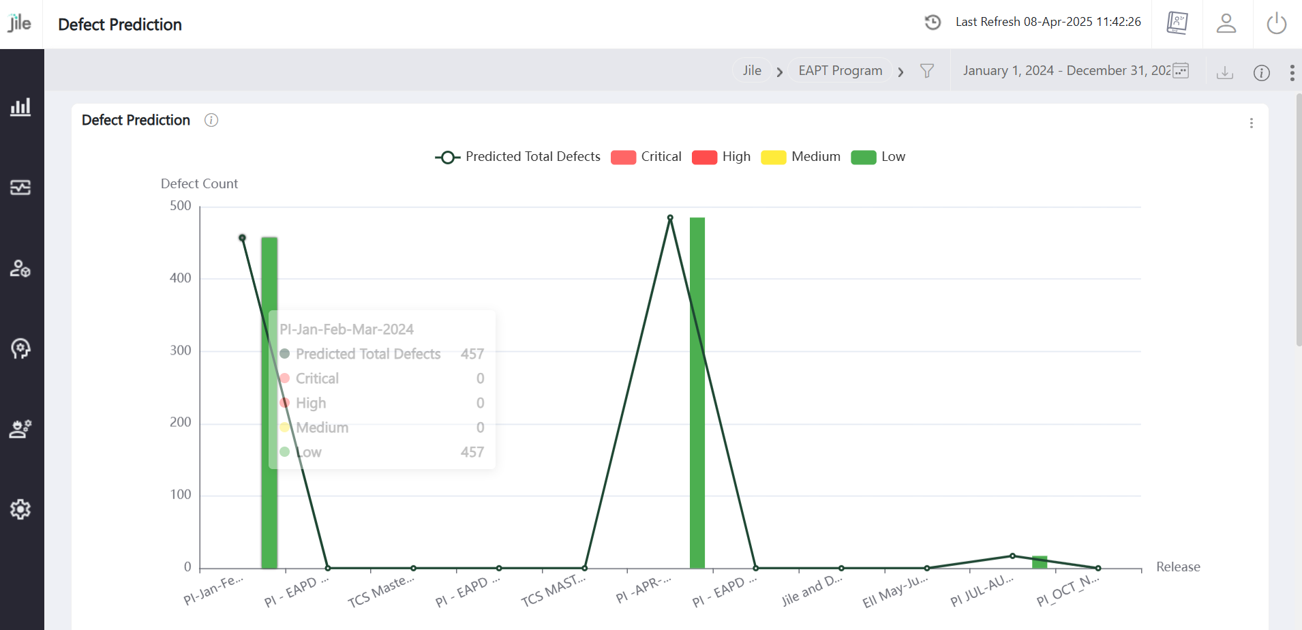Open the date range calendar picker
The image size is (1302, 630).
pos(1181,71)
